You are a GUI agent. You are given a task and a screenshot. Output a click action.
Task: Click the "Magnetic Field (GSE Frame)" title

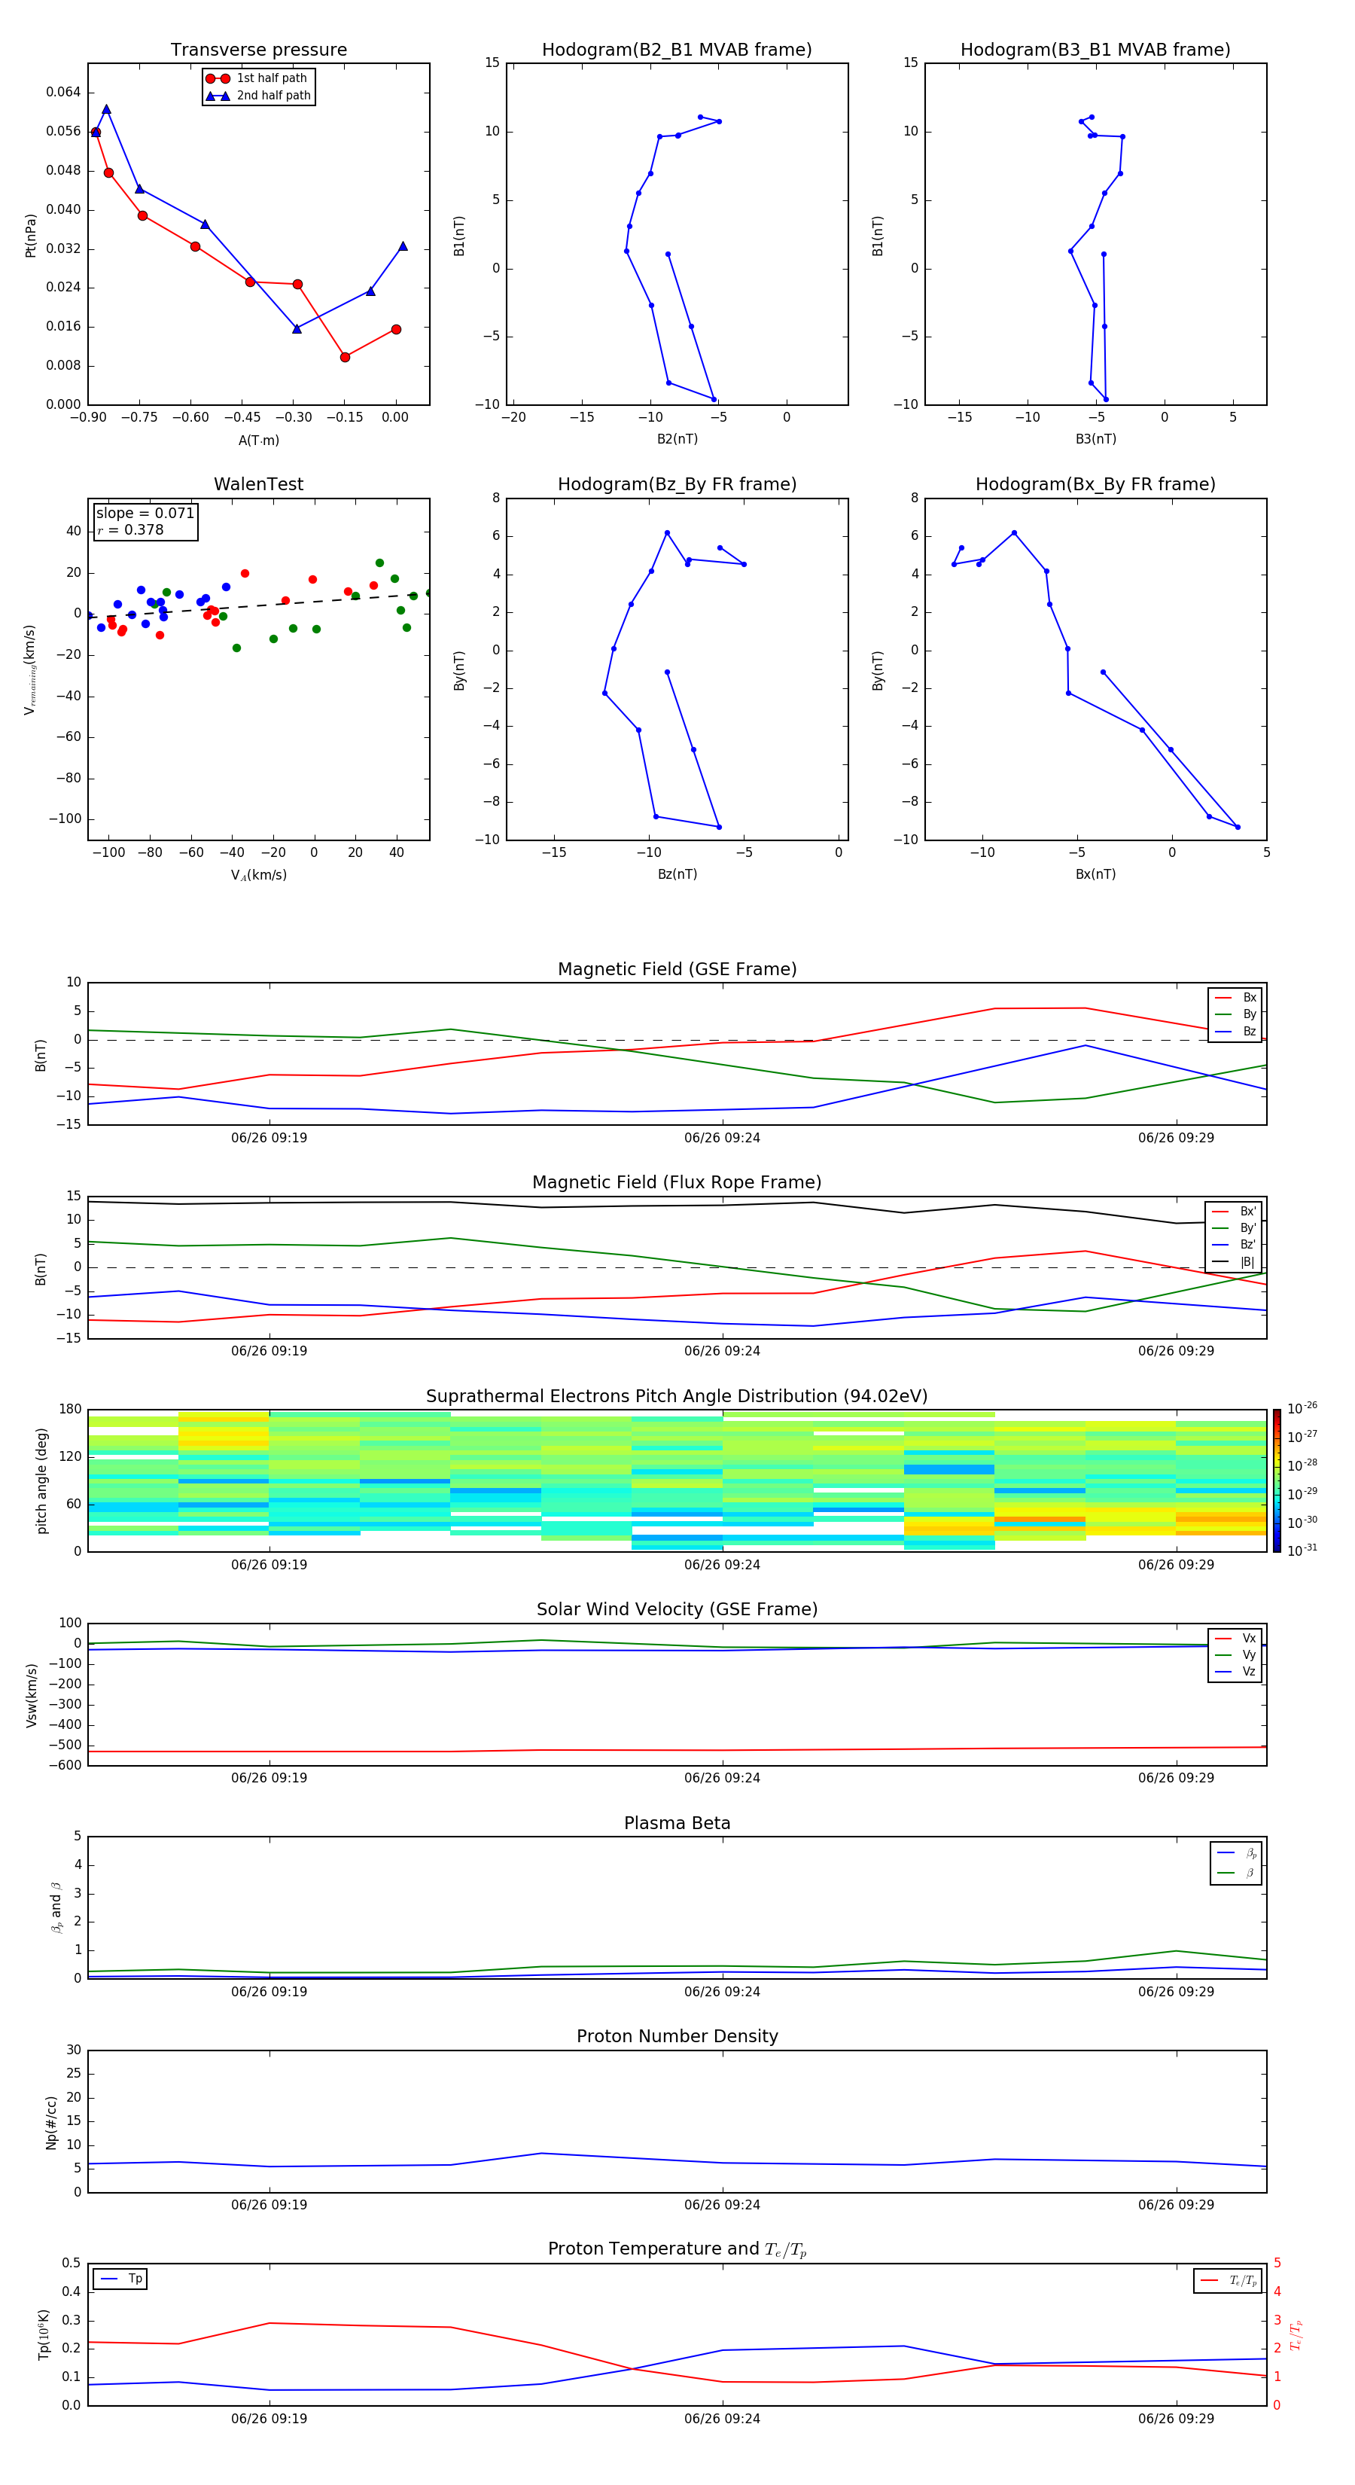(677, 969)
